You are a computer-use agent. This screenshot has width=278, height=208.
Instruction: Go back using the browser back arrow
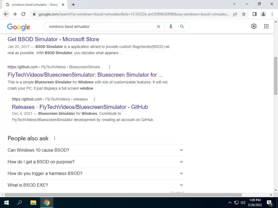[x=6, y=14]
